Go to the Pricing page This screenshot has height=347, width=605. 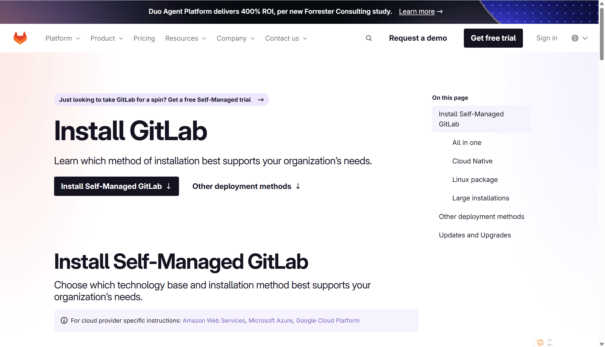pos(144,38)
